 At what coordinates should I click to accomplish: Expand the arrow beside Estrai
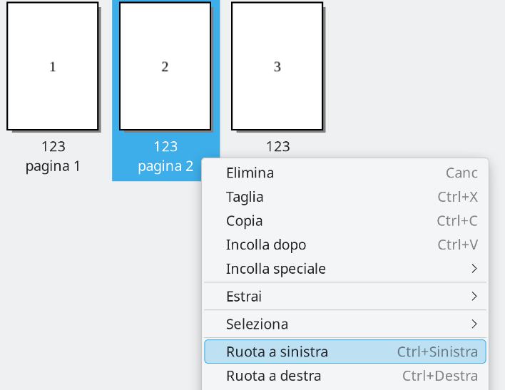pos(474,296)
